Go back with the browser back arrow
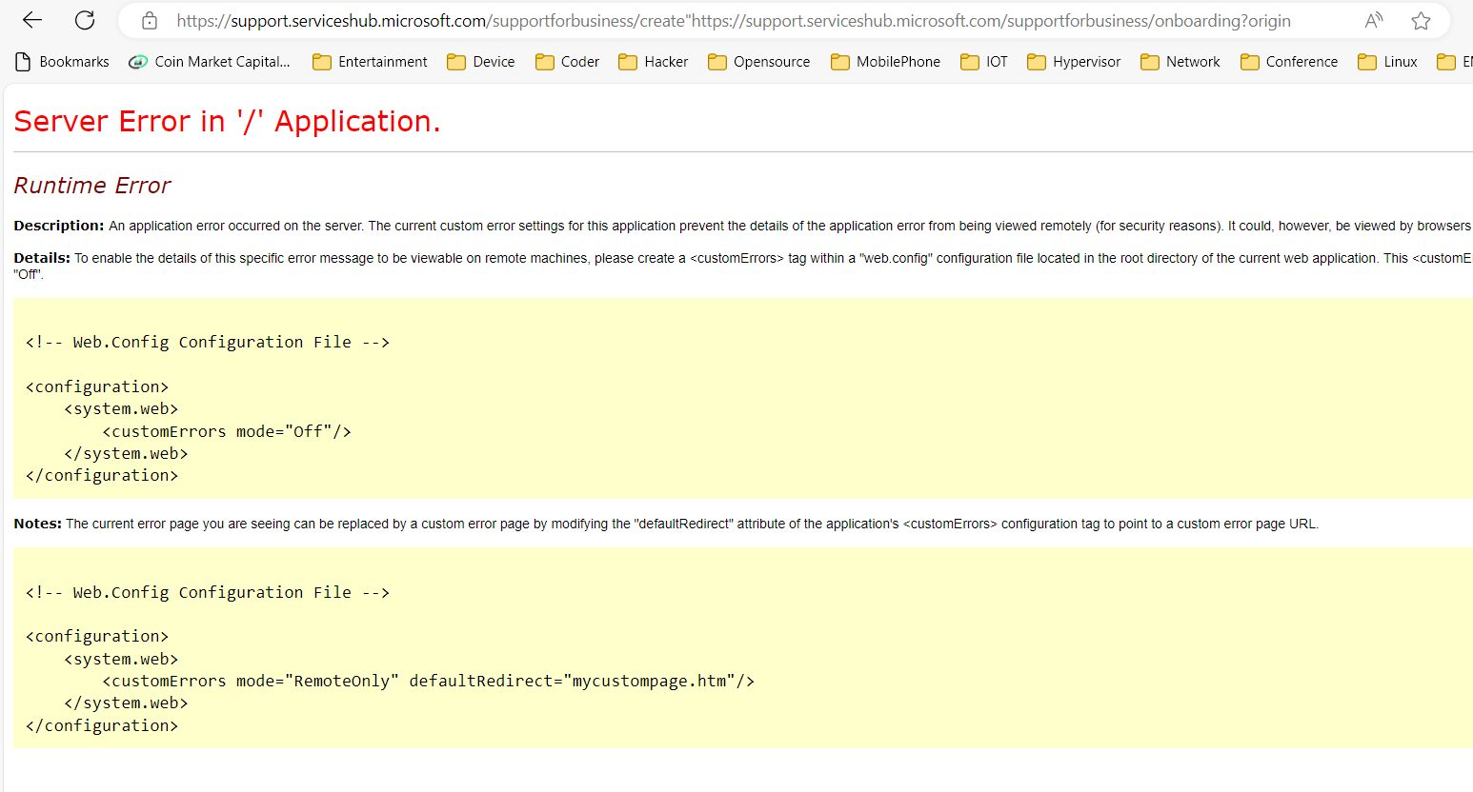This screenshot has height=792, width=1473. click(x=32, y=20)
